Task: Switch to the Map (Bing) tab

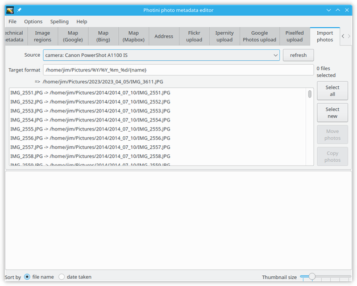Action: (x=103, y=36)
